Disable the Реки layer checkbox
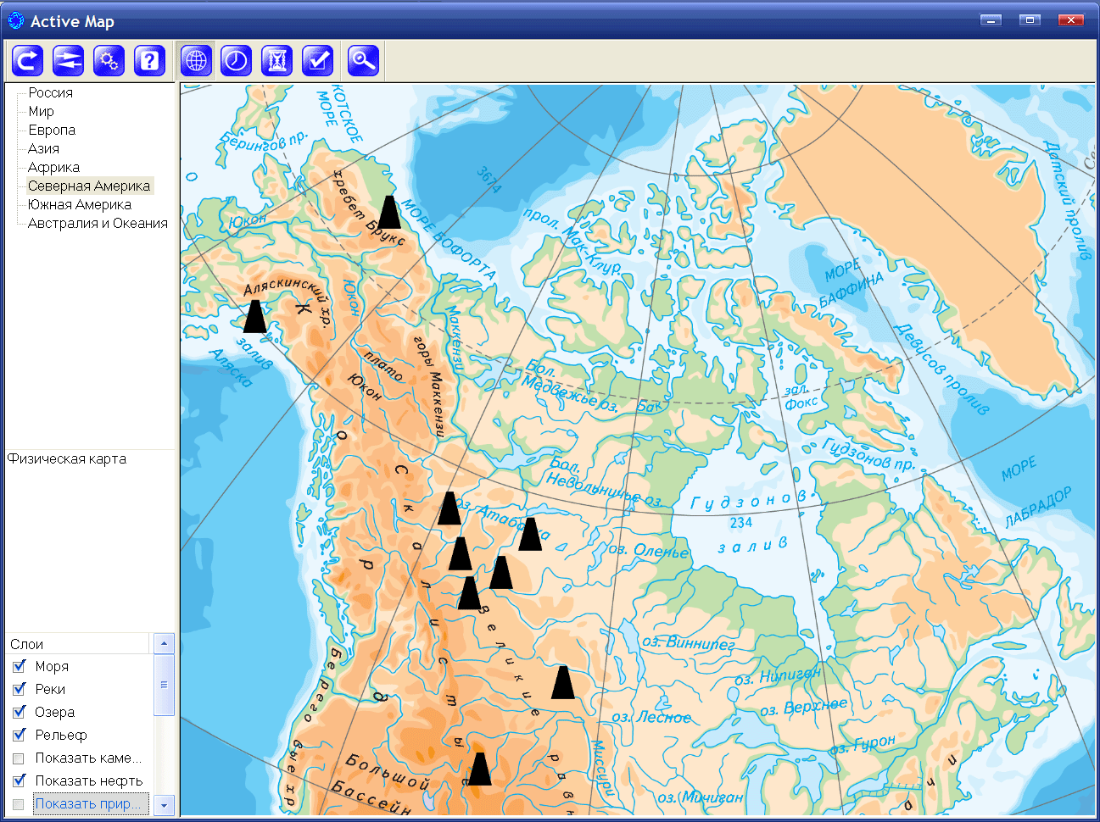Image resolution: width=1100 pixels, height=822 pixels. point(20,689)
